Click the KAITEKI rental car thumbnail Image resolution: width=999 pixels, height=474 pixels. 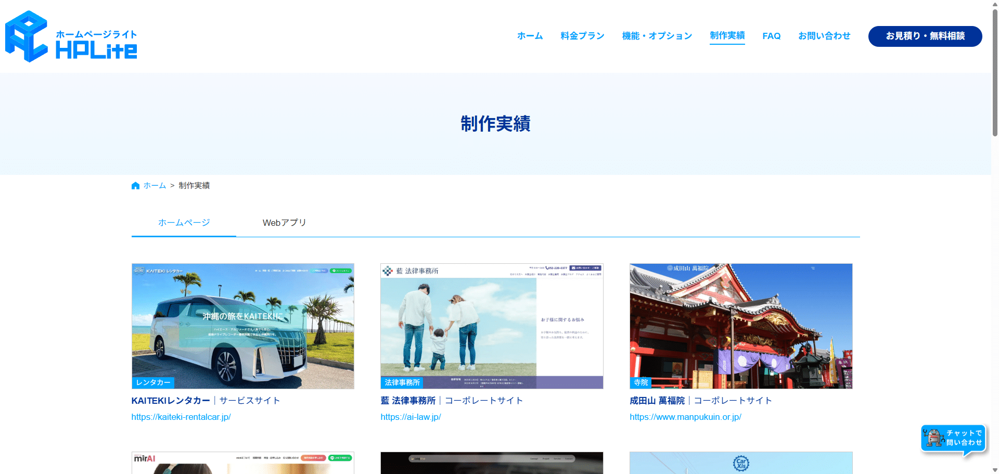[x=242, y=326]
